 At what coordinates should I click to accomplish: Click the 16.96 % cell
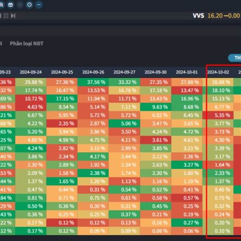point(187,99)
